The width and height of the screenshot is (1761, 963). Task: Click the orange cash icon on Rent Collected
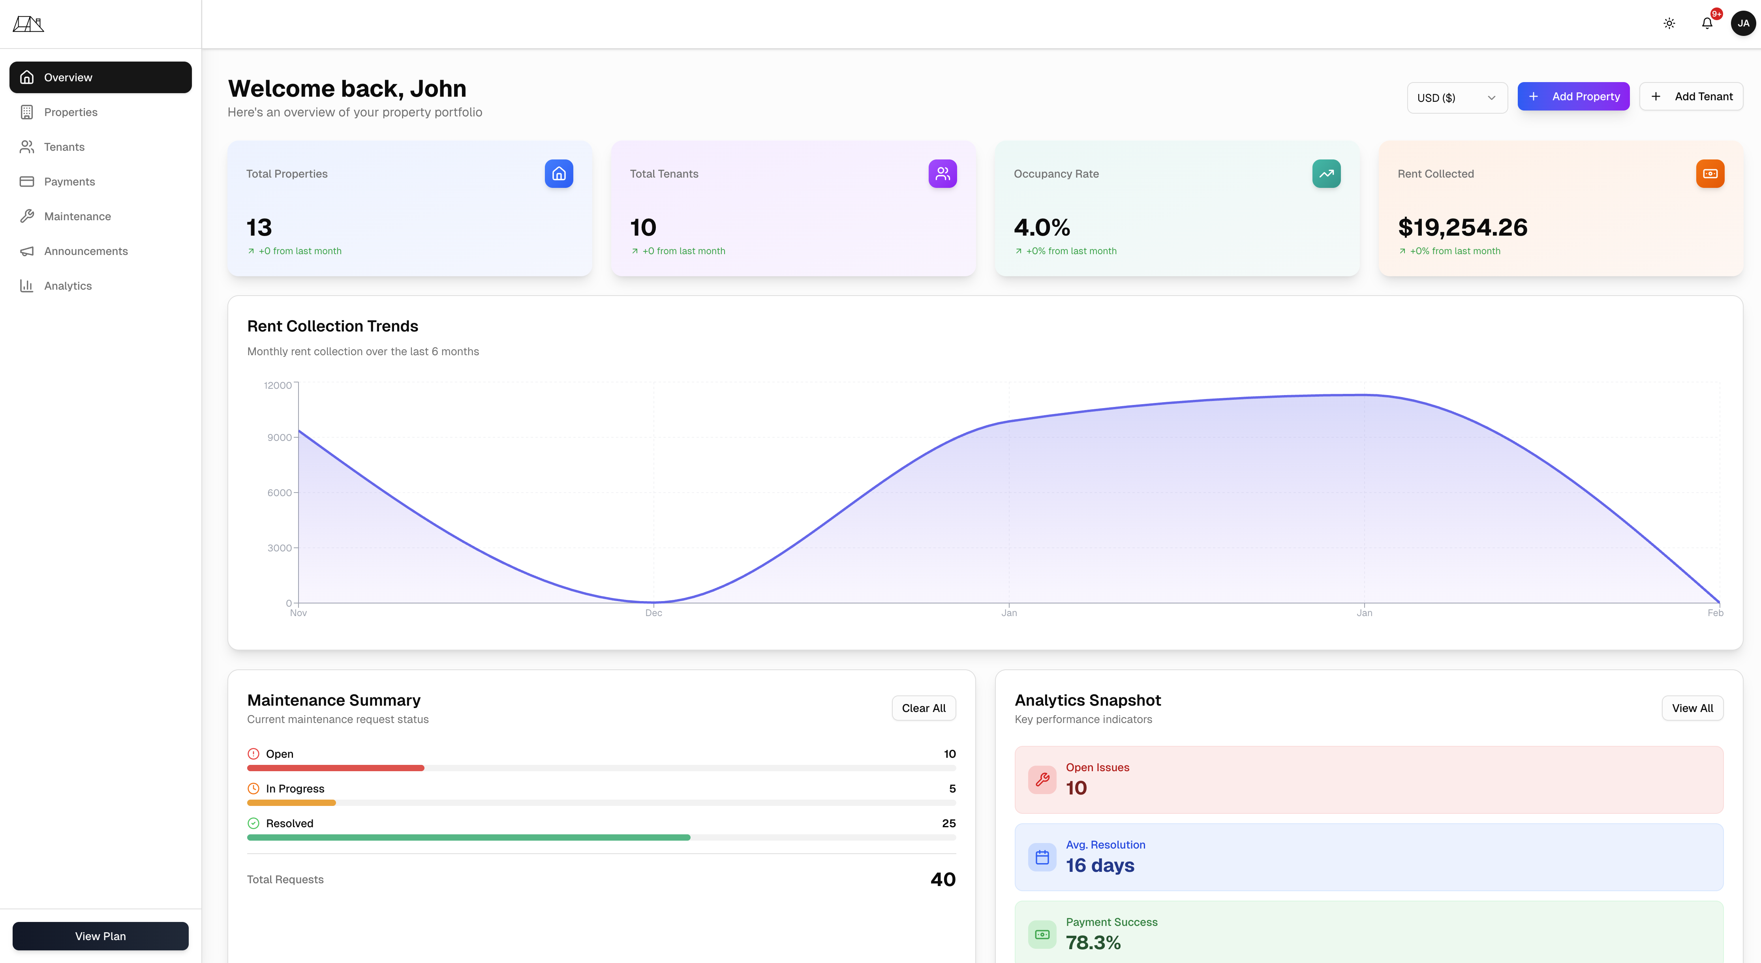coord(1710,174)
